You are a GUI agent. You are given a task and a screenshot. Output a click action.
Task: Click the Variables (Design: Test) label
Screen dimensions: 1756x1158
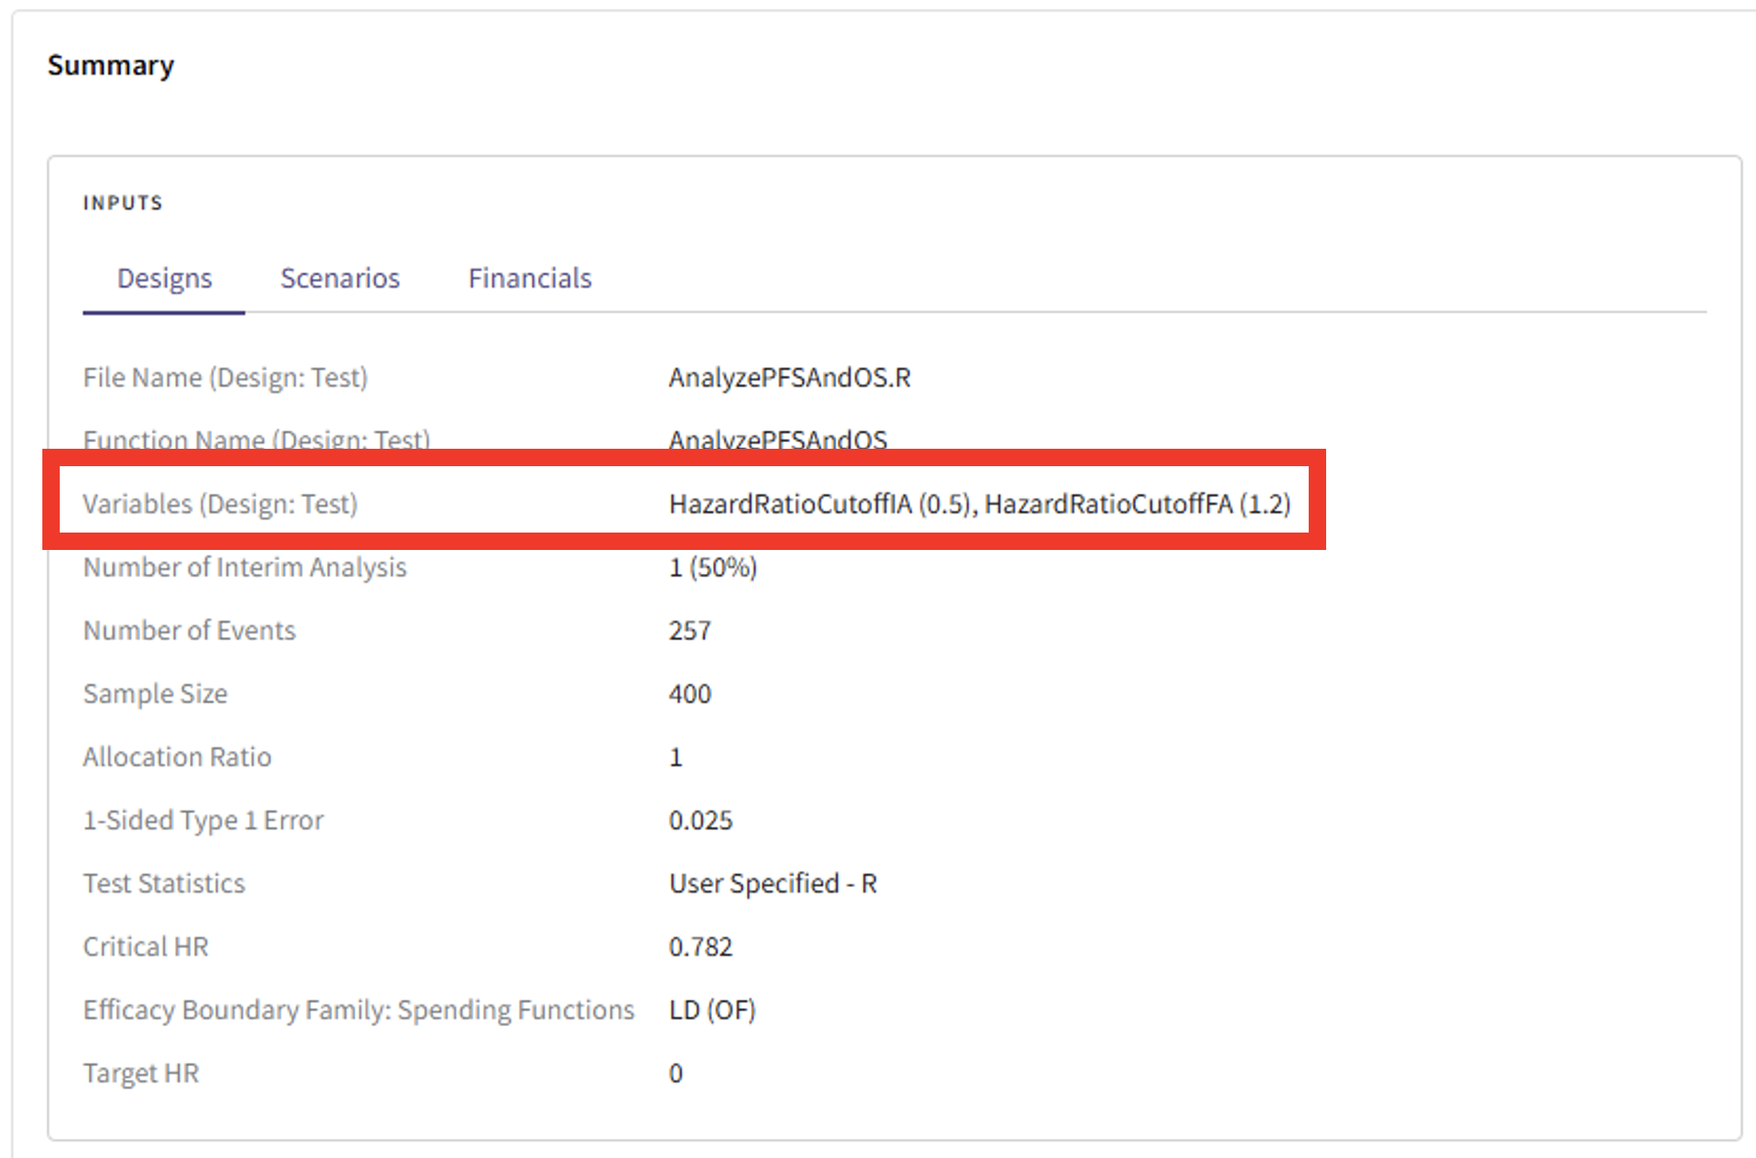(x=220, y=504)
